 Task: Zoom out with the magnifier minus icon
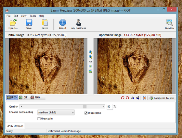pyautogui.click(x=90, y=57)
